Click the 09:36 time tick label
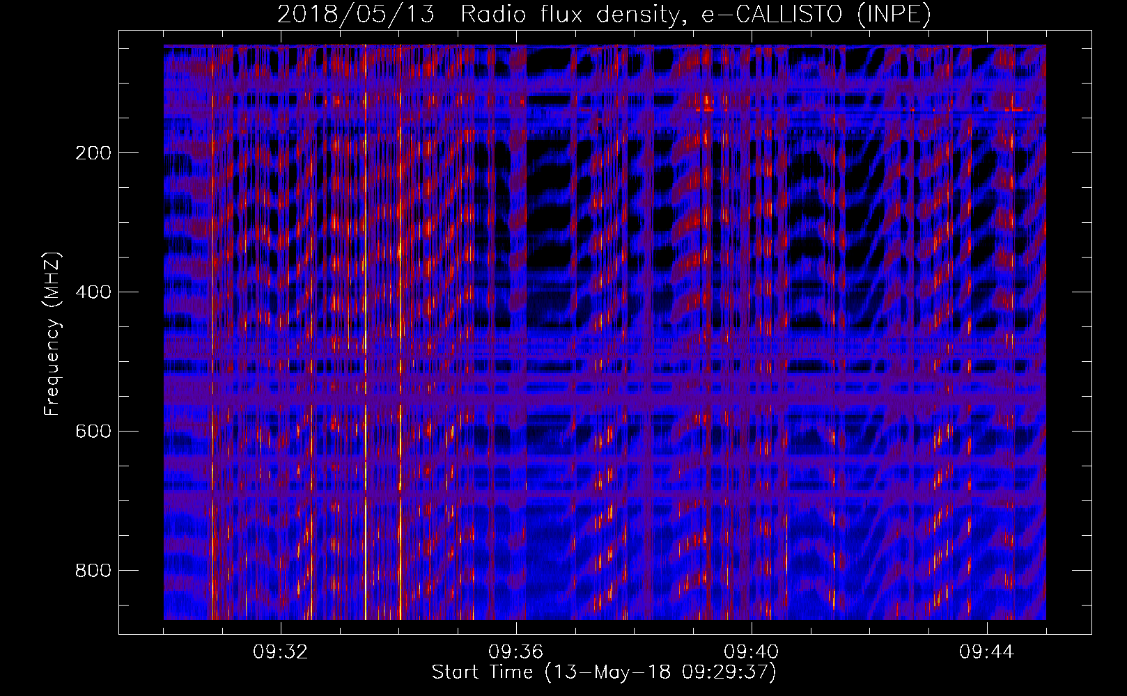Viewport: 1127px width, 696px height. pos(516,652)
